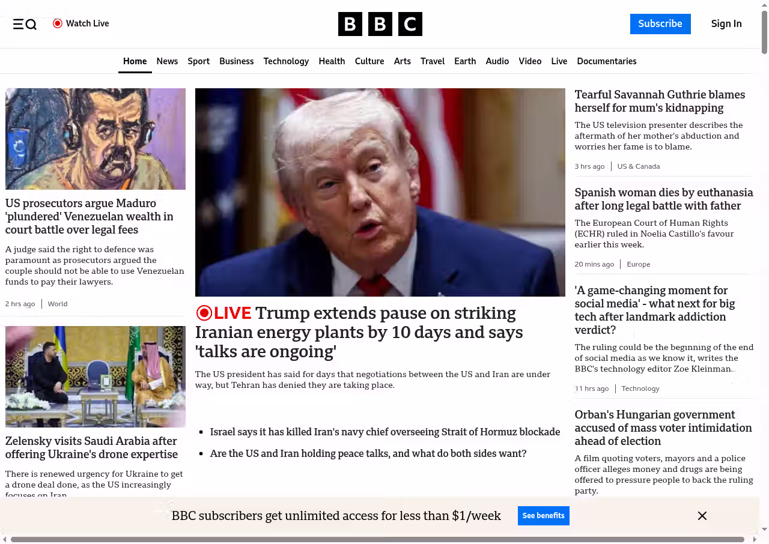Select the Documentaries menu item
Viewport: 769px width, 544px height.
click(x=607, y=61)
